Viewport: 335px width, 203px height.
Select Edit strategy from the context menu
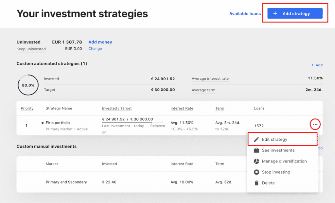[274, 139]
